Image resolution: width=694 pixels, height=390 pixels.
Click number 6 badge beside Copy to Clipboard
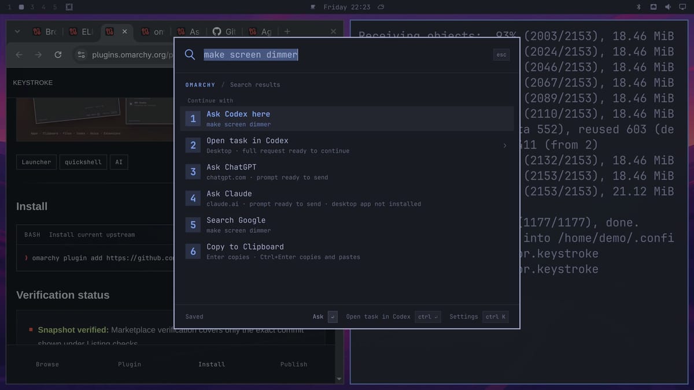193,251
